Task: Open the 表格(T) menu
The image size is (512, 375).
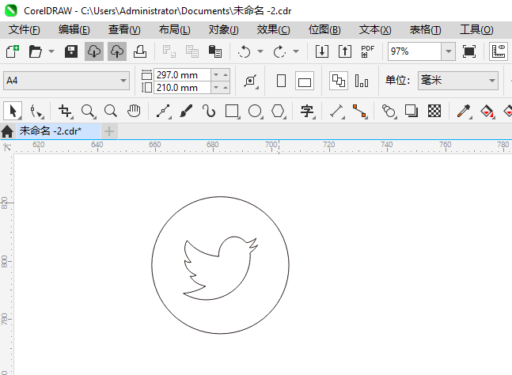Action: 425,30
